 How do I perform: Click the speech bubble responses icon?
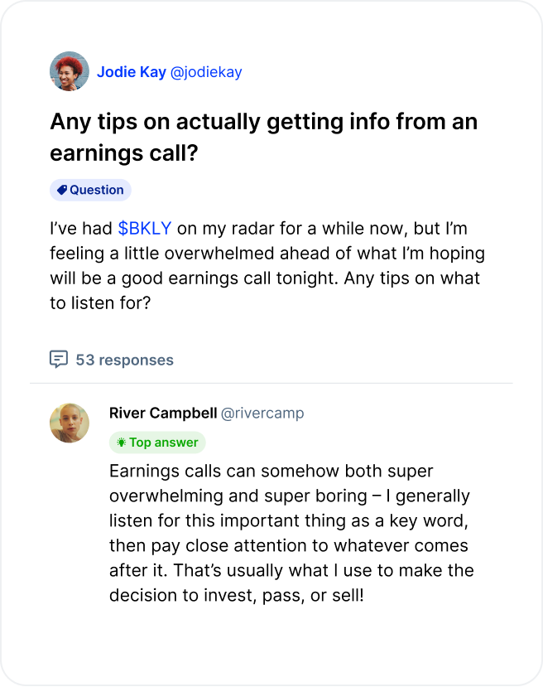[59, 359]
